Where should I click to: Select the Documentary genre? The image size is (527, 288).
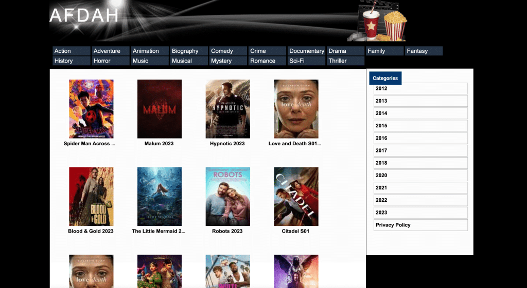(x=306, y=51)
